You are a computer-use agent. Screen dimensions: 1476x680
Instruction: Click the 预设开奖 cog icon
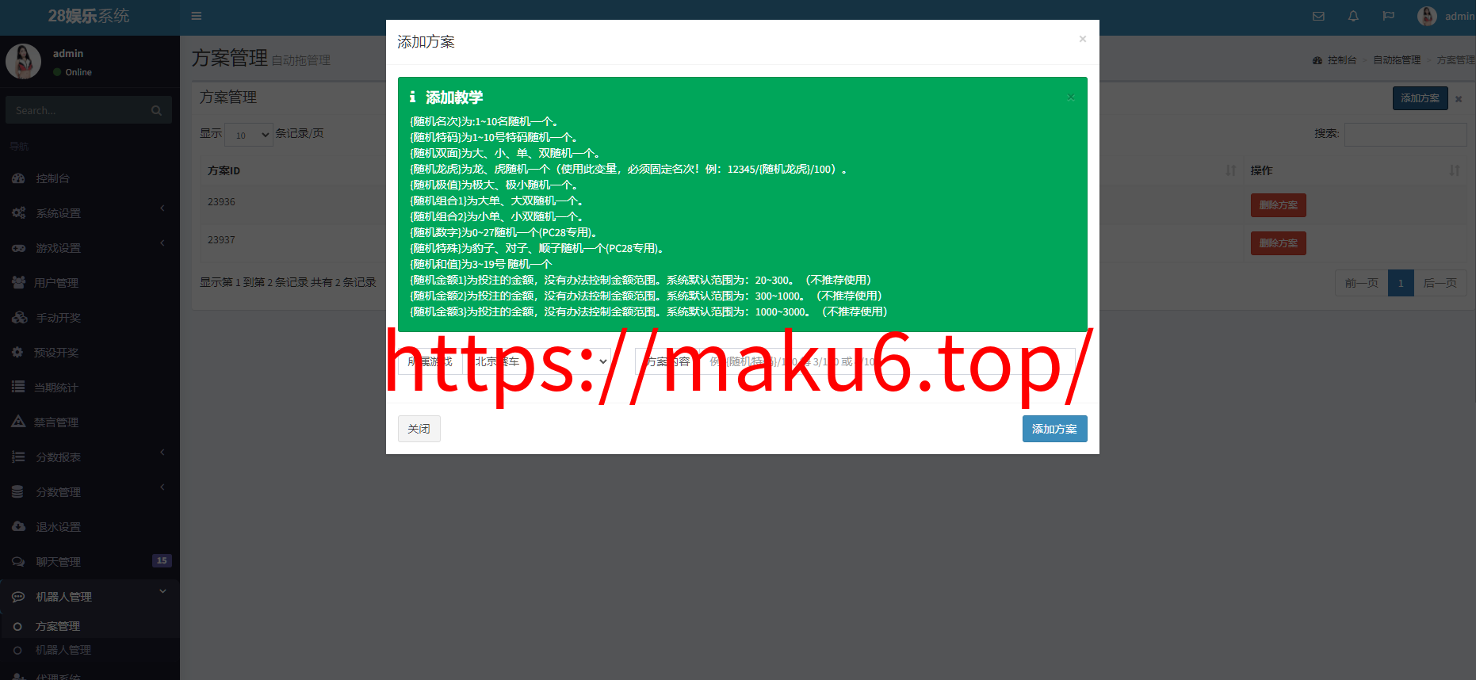pos(17,353)
